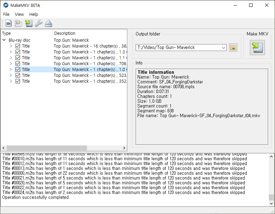This screenshot has height=214, width=275.
Task: Uncheck the title checkbox for 1.3 GB title
Action: (18, 52)
